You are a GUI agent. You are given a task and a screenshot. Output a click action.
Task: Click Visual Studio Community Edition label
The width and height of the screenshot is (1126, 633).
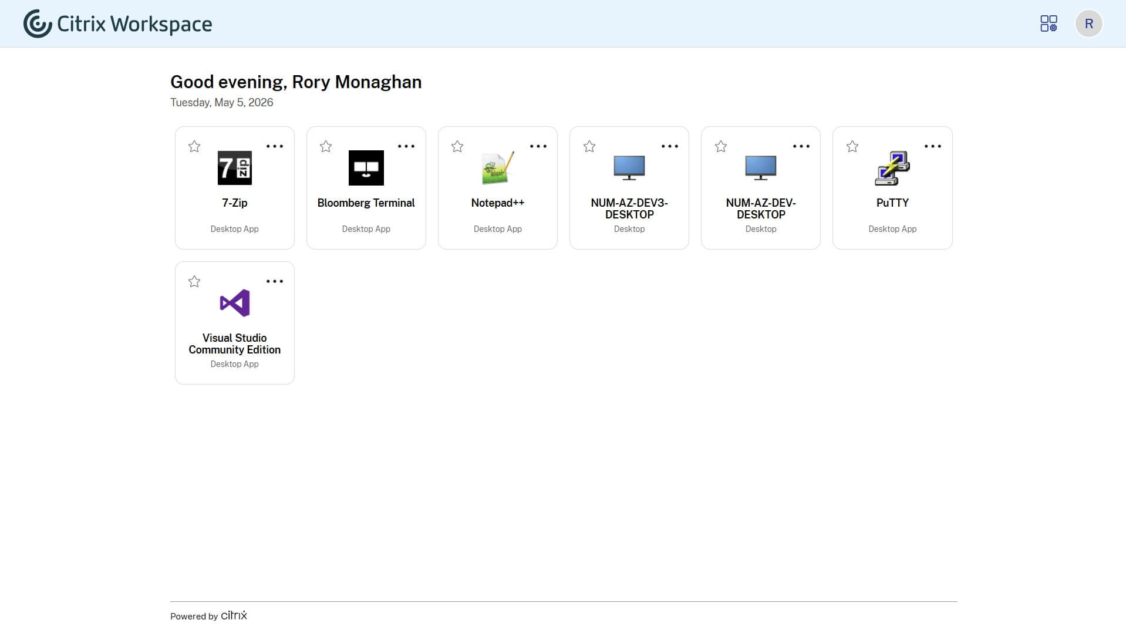coord(234,344)
